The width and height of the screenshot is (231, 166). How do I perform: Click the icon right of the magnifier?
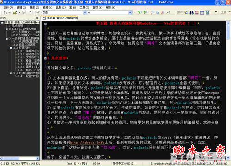click(x=158, y=13)
